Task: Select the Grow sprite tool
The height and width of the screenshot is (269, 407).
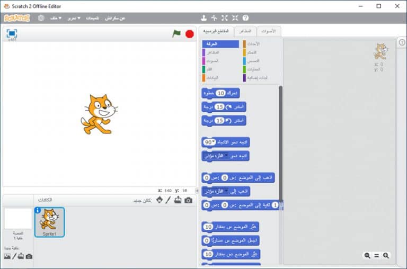Action: [x=225, y=18]
